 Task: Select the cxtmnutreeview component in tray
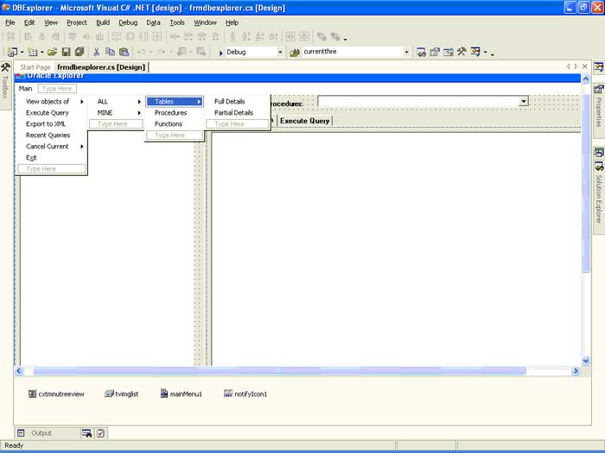coord(56,393)
